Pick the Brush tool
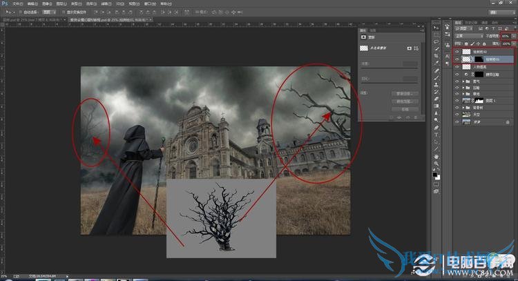 point(437,78)
